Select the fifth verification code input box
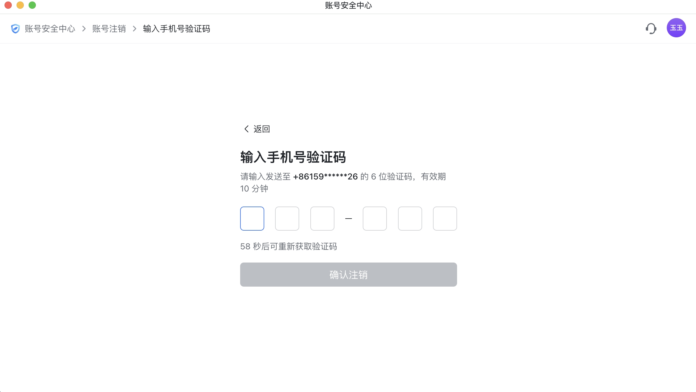This screenshot has width=696, height=392. coord(410,219)
